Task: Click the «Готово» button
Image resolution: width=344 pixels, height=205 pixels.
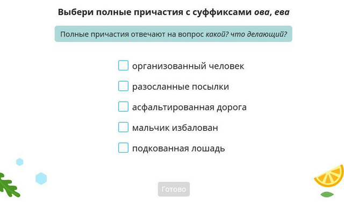Action: point(174,189)
